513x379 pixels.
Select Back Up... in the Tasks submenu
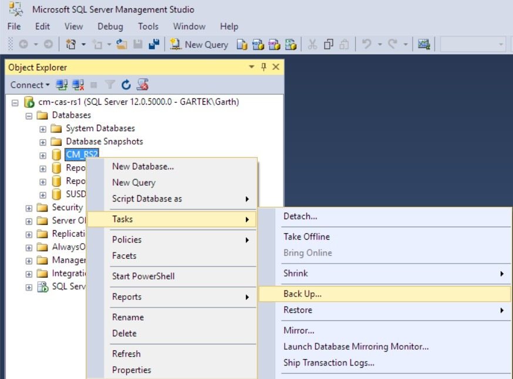click(x=385, y=294)
